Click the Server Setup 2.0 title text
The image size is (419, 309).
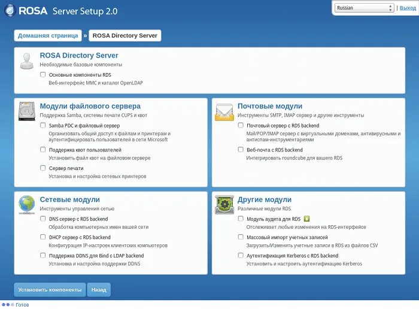pos(85,11)
